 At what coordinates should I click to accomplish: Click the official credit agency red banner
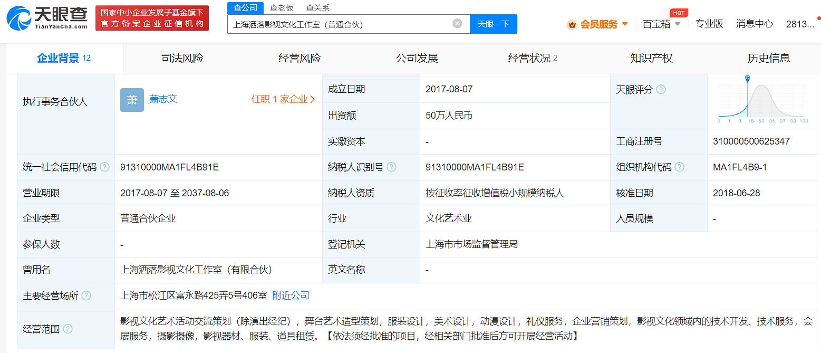152,18
